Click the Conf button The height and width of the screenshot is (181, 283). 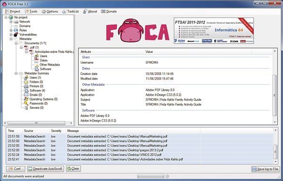coord(16,169)
